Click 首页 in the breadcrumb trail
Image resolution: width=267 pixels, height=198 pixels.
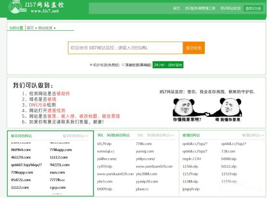coord(30,28)
